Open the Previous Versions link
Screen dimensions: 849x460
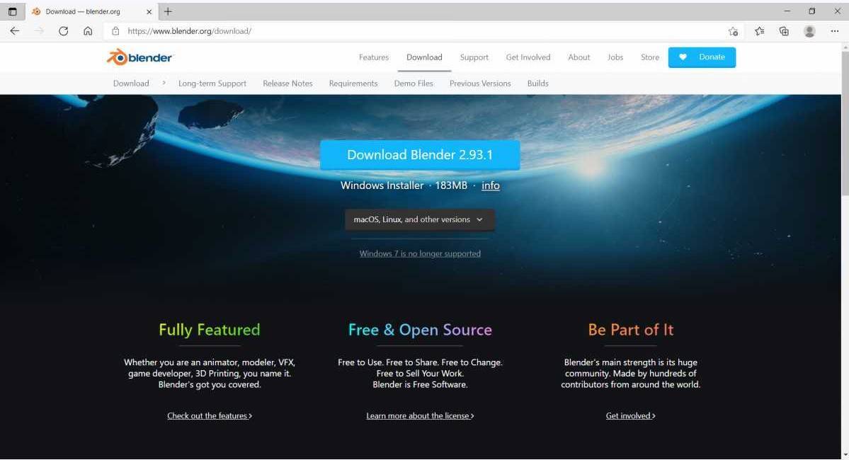click(x=479, y=84)
